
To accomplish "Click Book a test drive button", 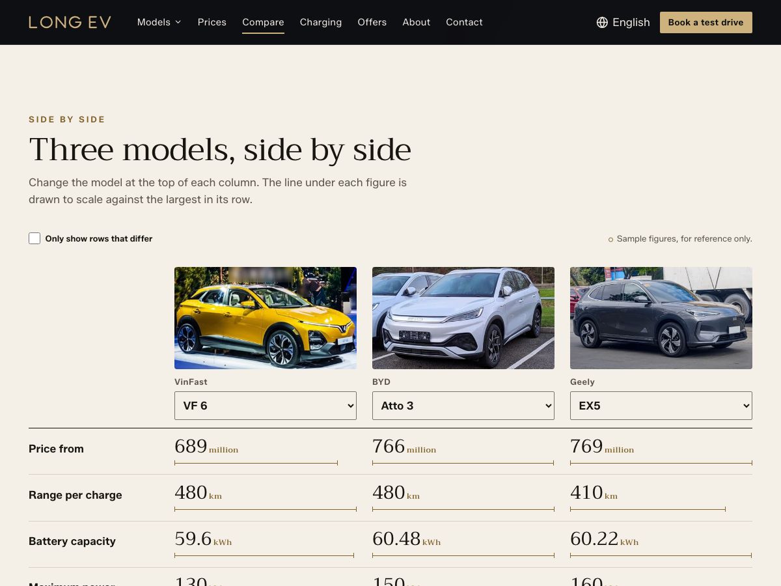I will point(706,22).
